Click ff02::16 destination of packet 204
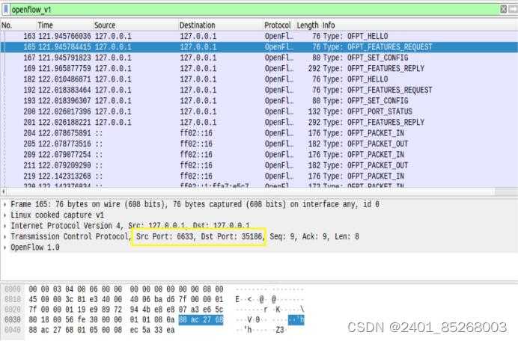This screenshot has width=518, height=341. click(196, 133)
